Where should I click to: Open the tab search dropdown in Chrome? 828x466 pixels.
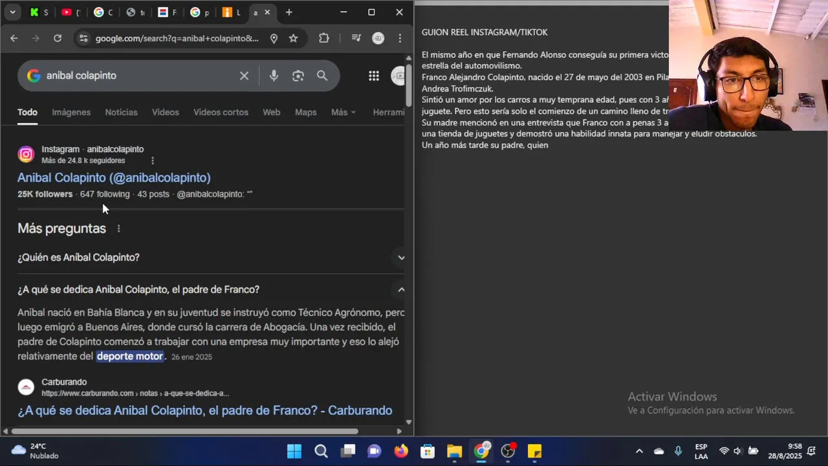tap(12, 12)
